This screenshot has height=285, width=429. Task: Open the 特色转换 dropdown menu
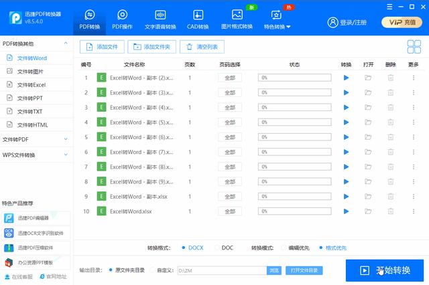click(277, 19)
